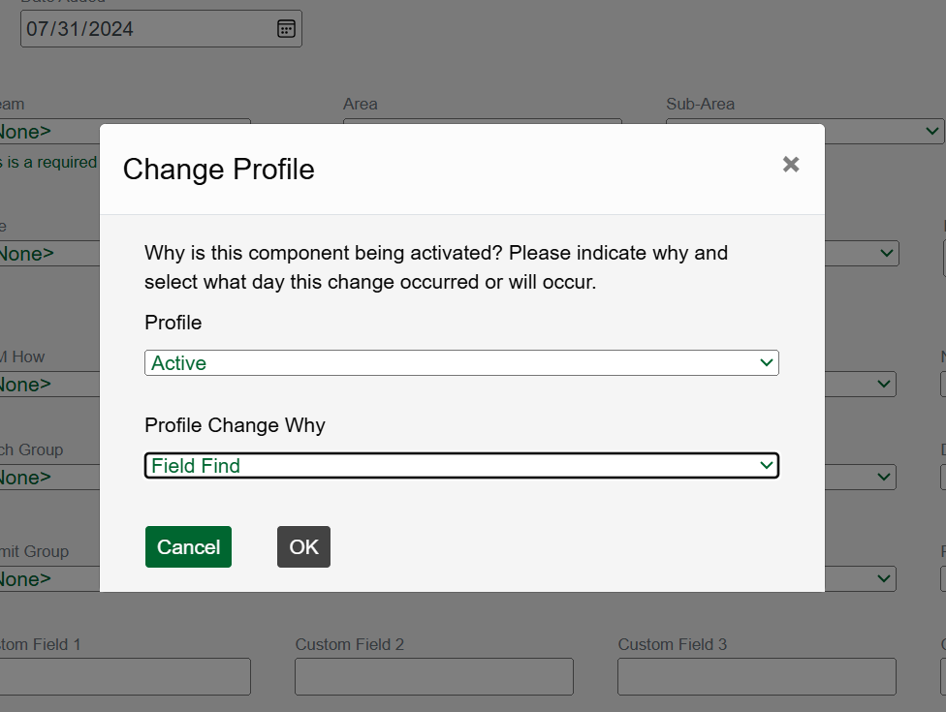This screenshot has height=712, width=946.
Task: Open the Profile Change Why dropdown
Action: click(x=461, y=465)
